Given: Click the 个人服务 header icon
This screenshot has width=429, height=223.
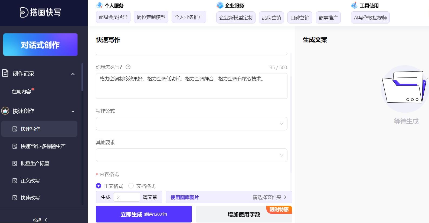Looking at the screenshot, I should [x=100, y=5].
